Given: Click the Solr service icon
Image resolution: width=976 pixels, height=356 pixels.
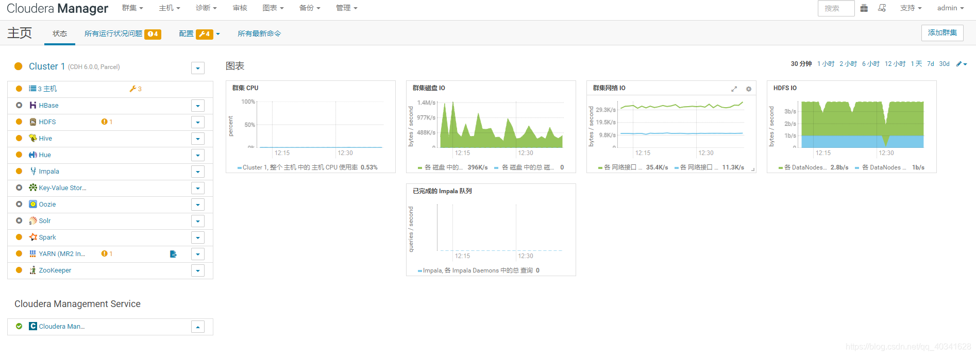Looking at the screenshot, I should (x=33, y=221).
